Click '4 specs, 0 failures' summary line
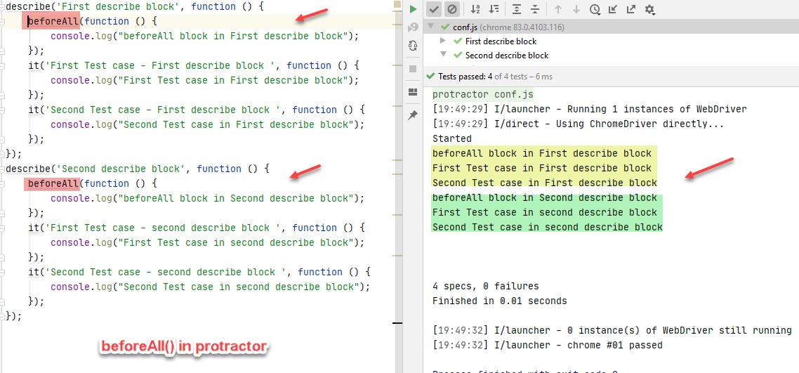This screenshot has height=373, width=799. pos(485,287)
